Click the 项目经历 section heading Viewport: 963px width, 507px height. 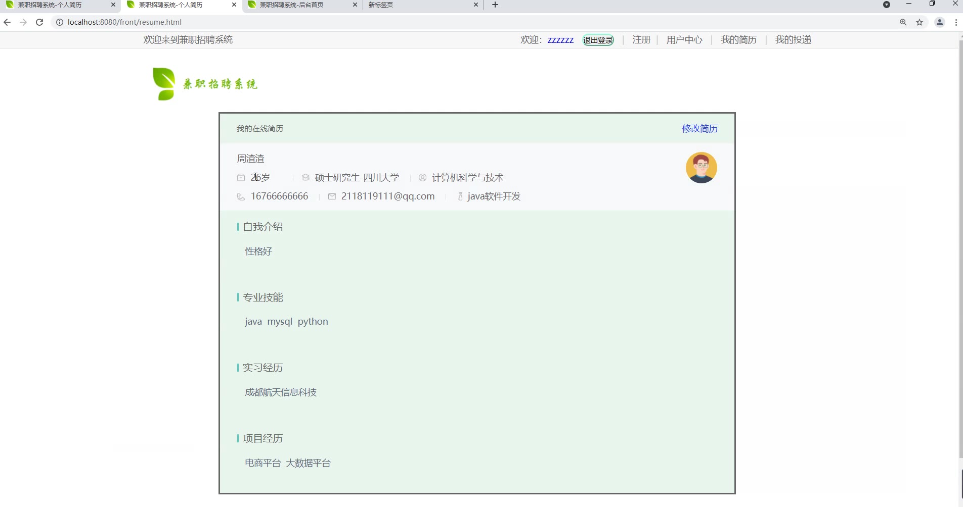coord(263,438)
